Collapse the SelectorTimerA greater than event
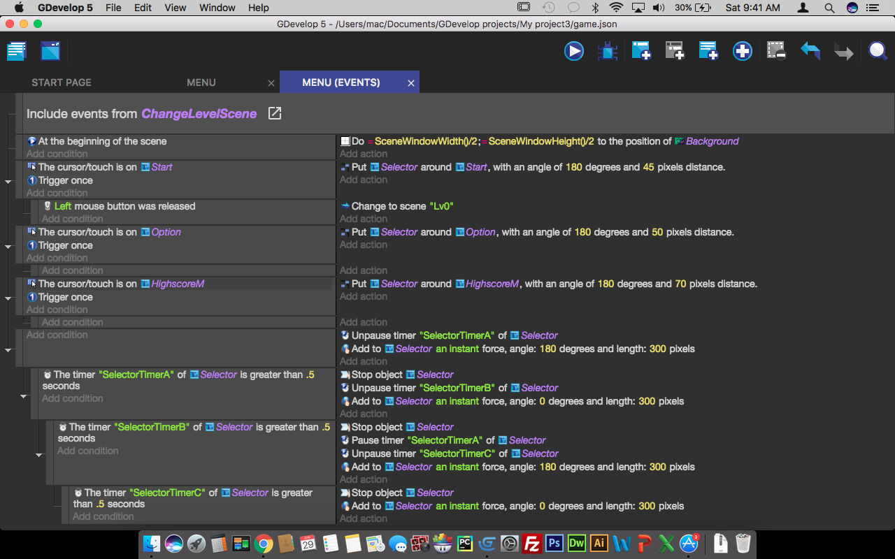The width and height of the screenshot is (895, 559). pos(24,396)
